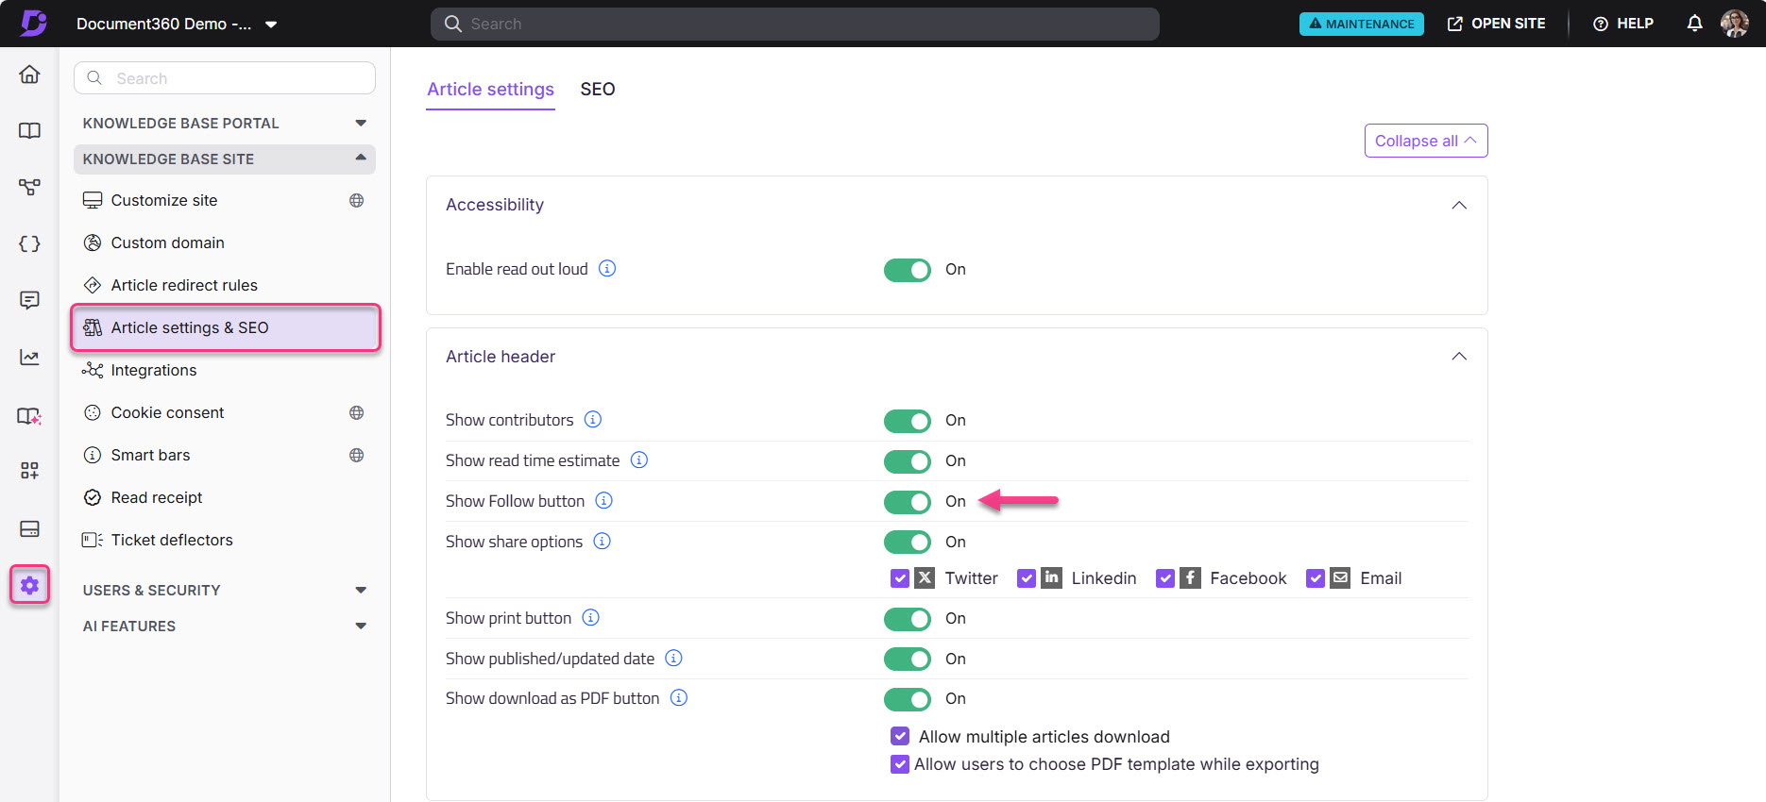Click the Document360 logo icon

click(34, 23)
